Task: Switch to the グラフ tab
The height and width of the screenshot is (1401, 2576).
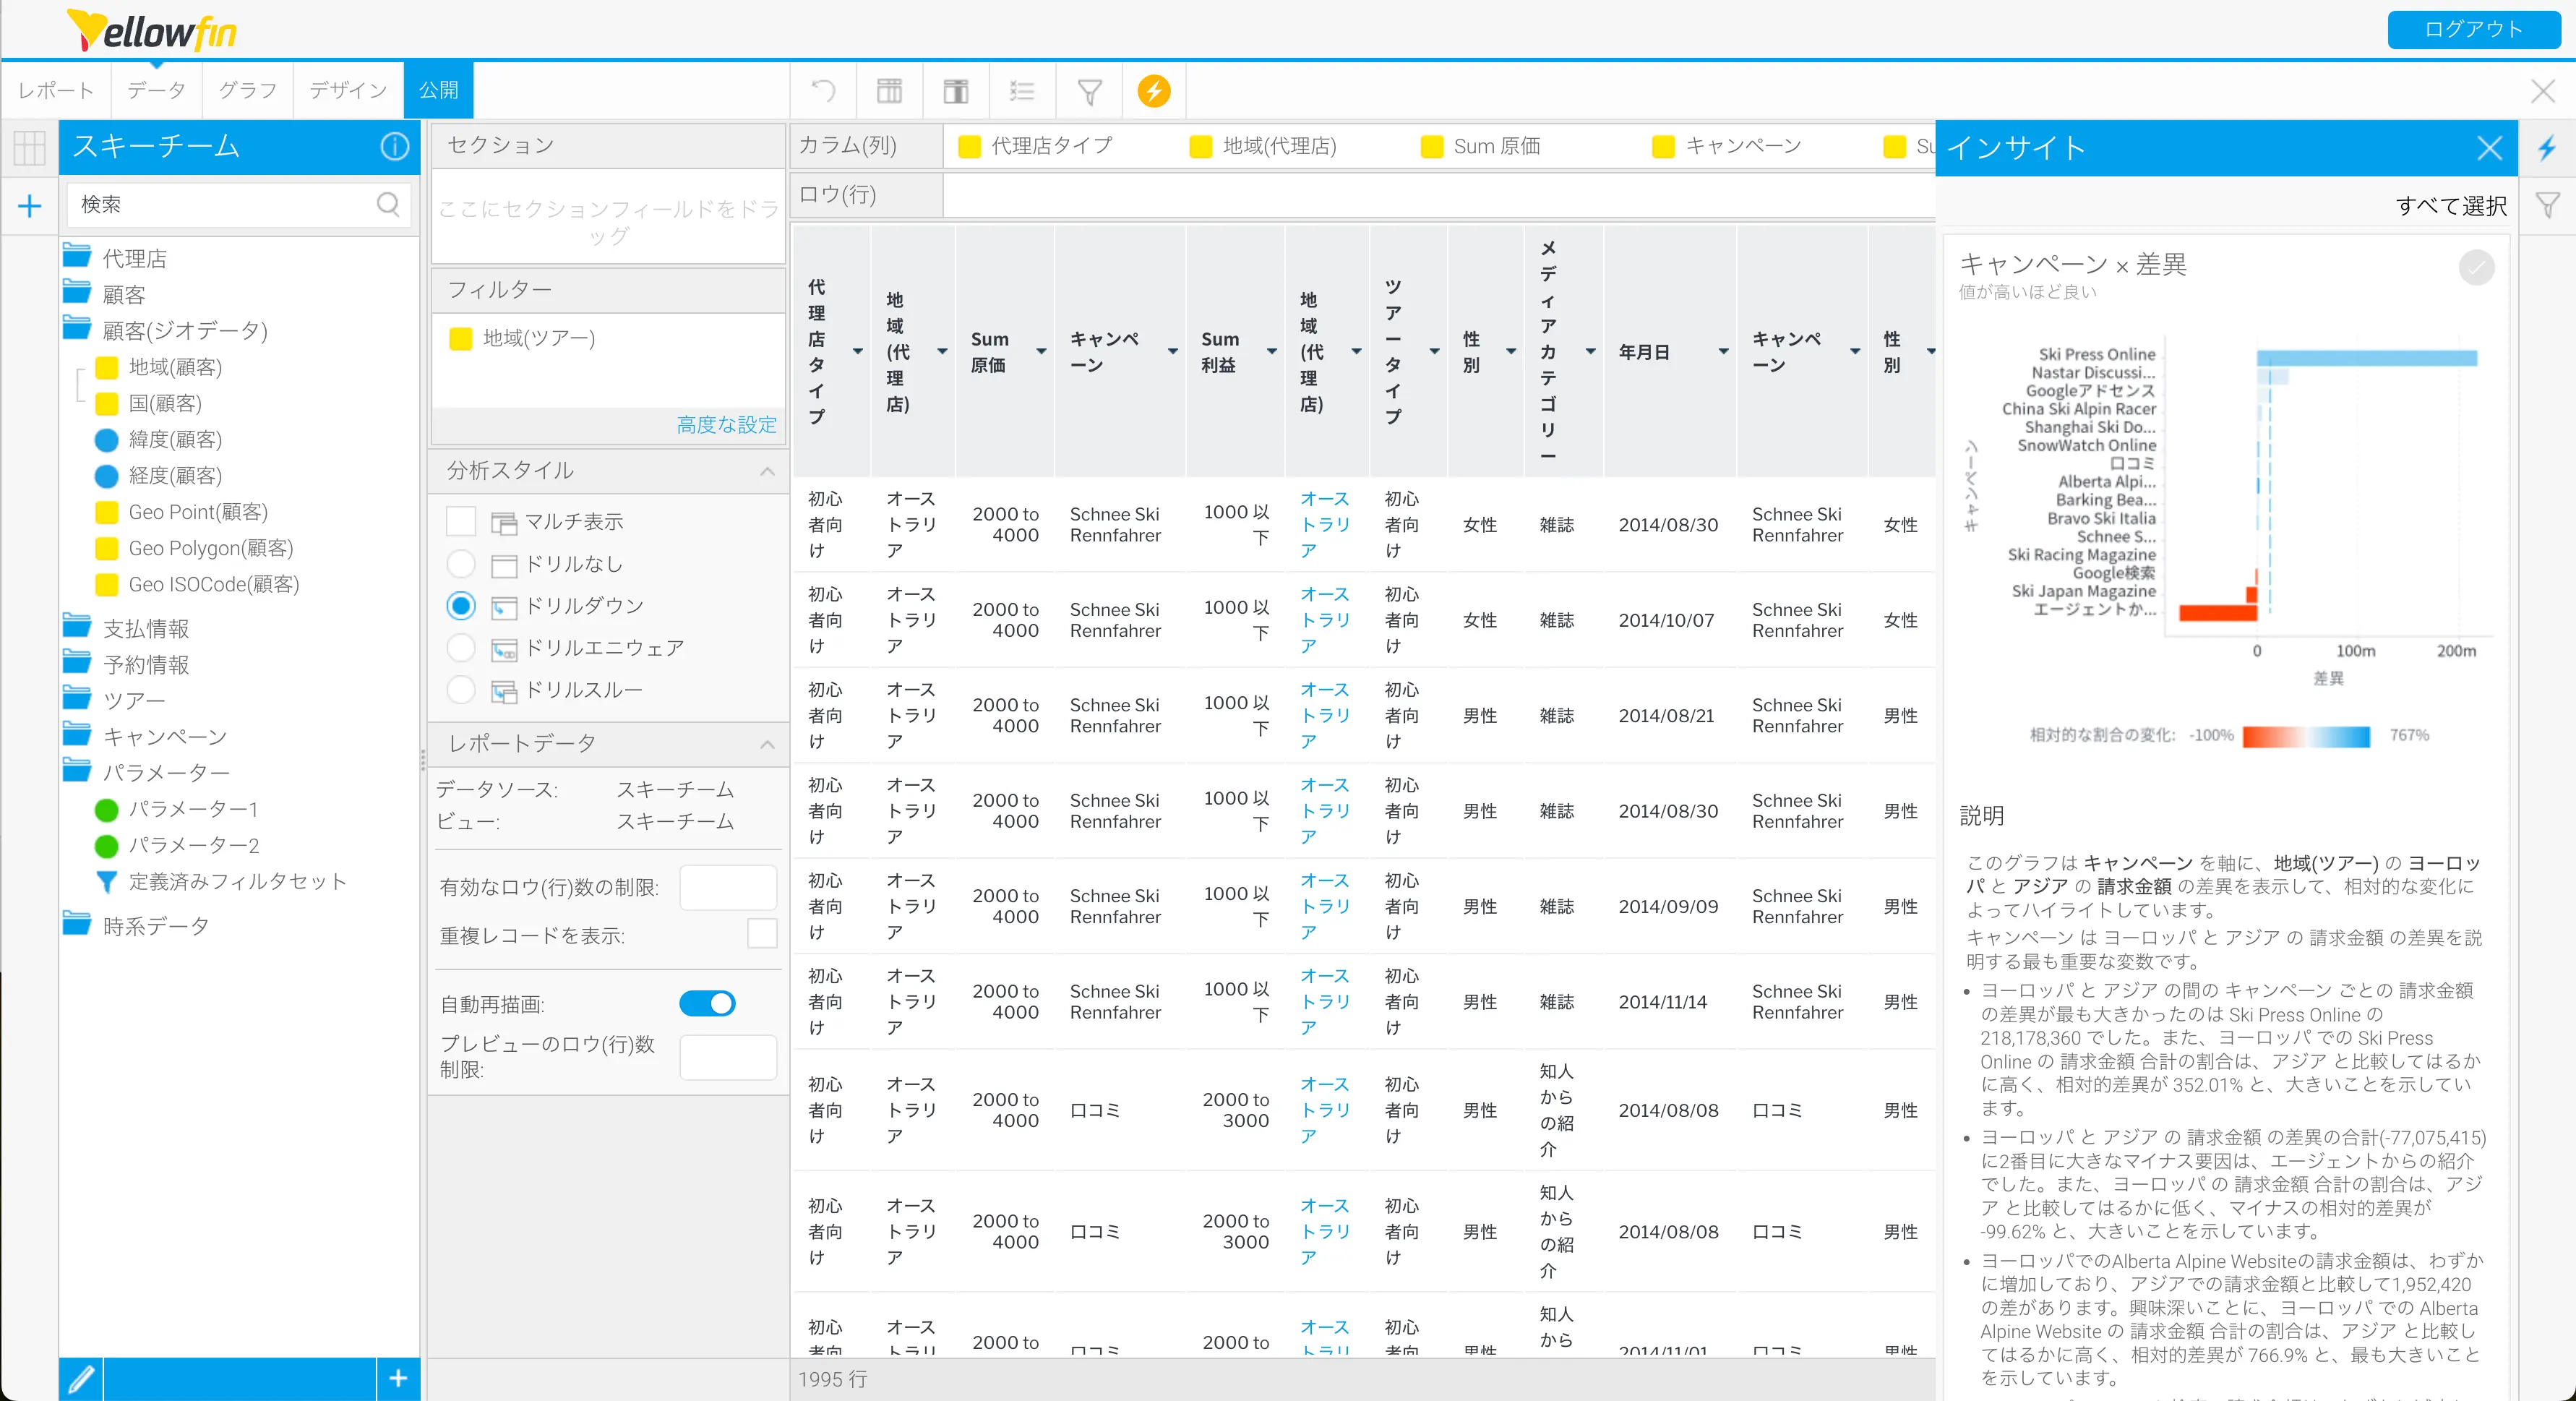Action: point(247,90)
